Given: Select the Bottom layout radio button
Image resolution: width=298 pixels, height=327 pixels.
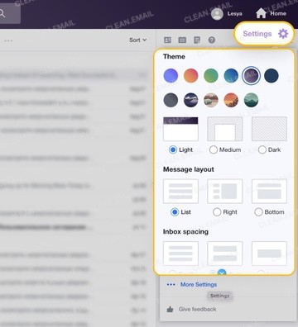Looking at the screenshot, I should pos(258,212).
